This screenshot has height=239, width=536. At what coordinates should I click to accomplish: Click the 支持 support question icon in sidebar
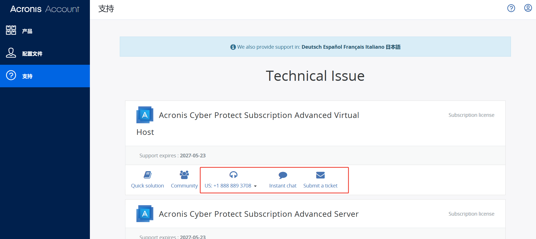(11, 75)
